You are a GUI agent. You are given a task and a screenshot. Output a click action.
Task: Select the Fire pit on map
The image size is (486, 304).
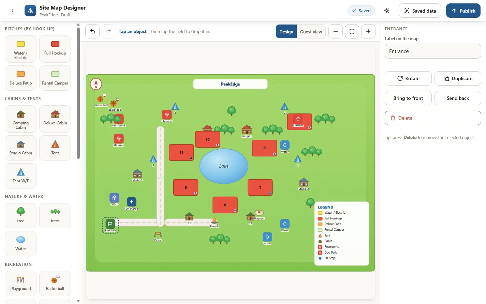(x=215, y=223)
